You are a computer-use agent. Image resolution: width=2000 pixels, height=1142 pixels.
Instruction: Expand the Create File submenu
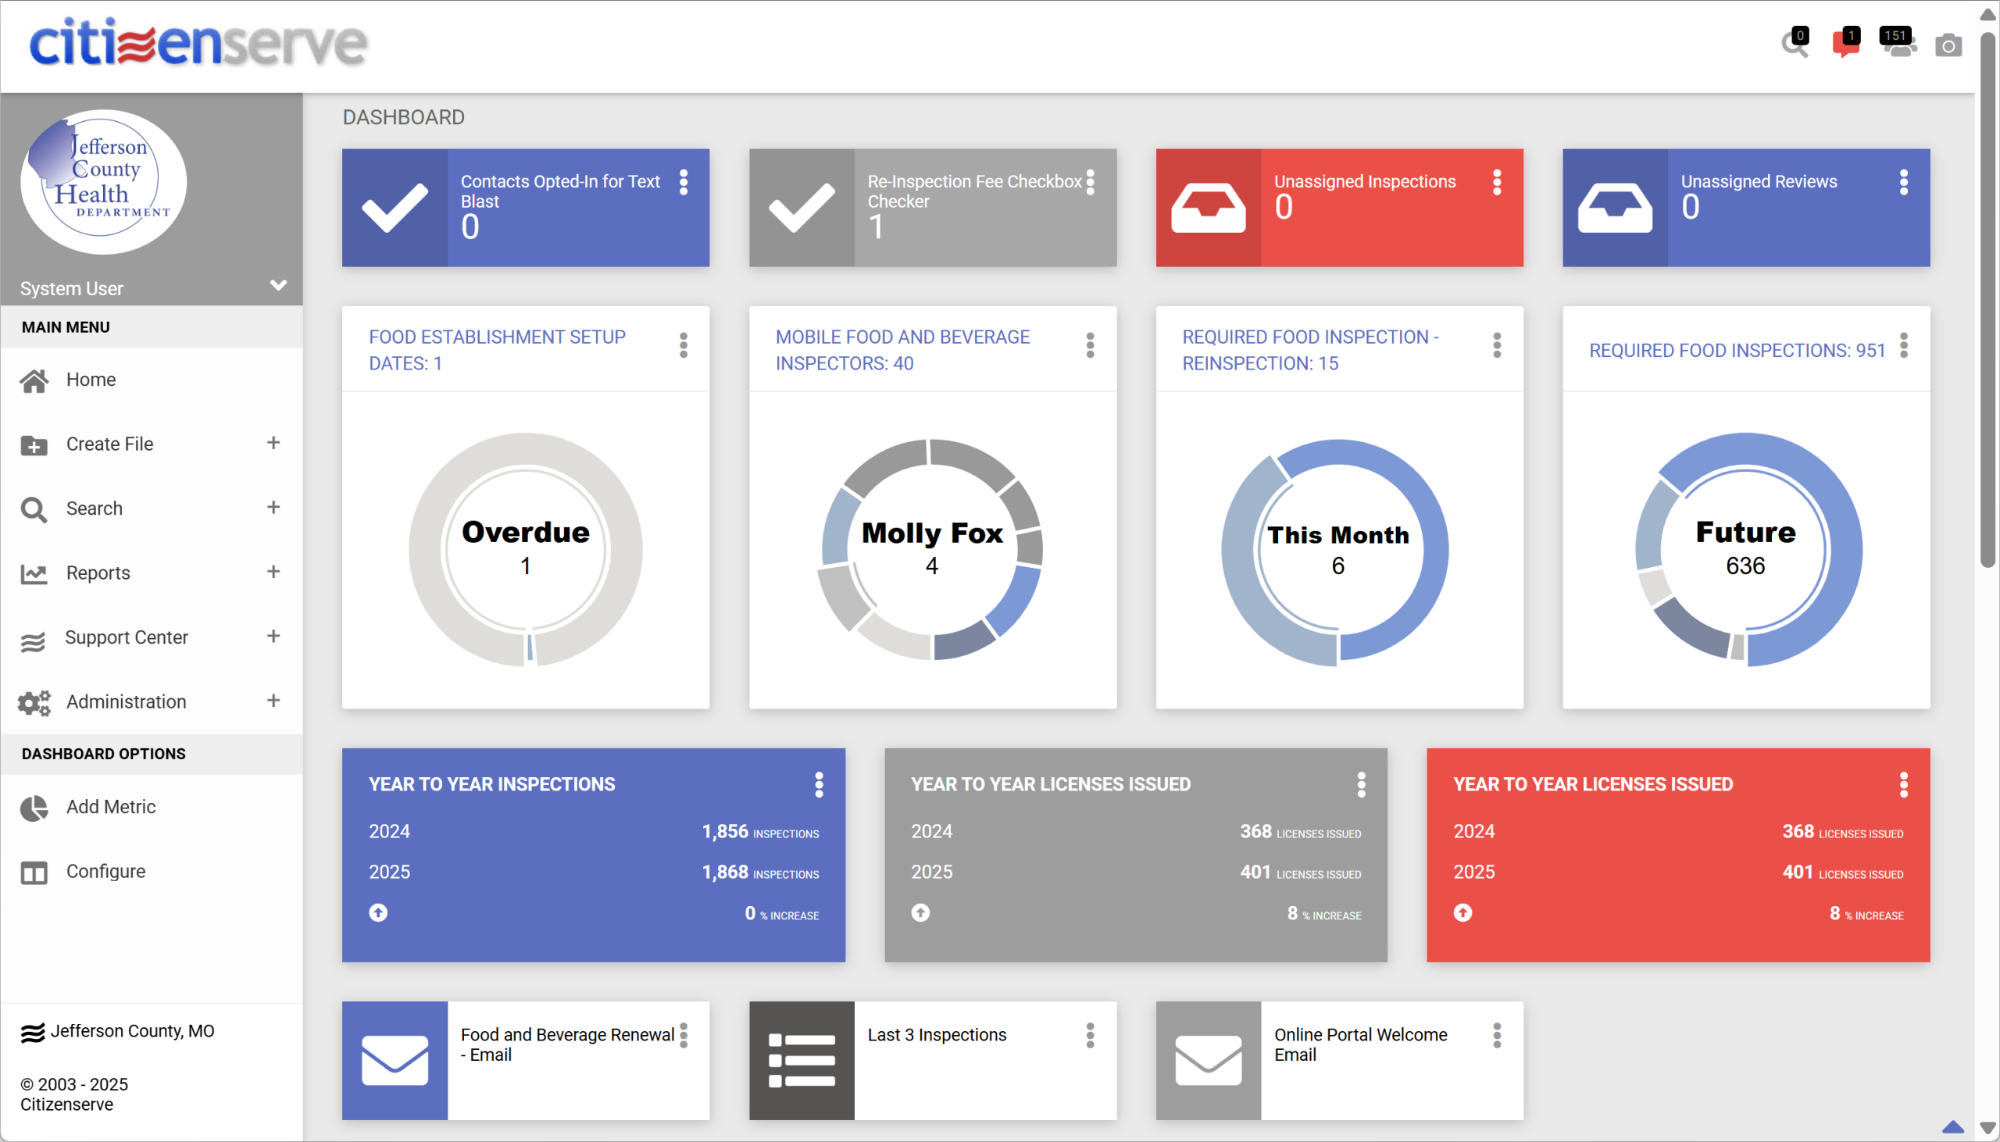click(273, 443)
